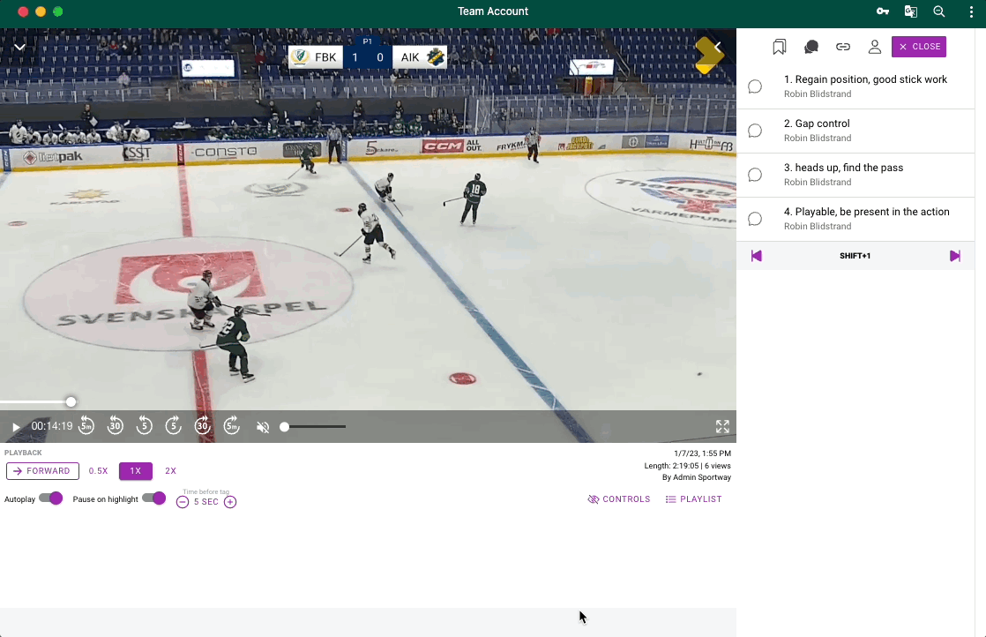Open the bookmarks icon in side panel
The image size is (986, 637).
pos(779,47)
